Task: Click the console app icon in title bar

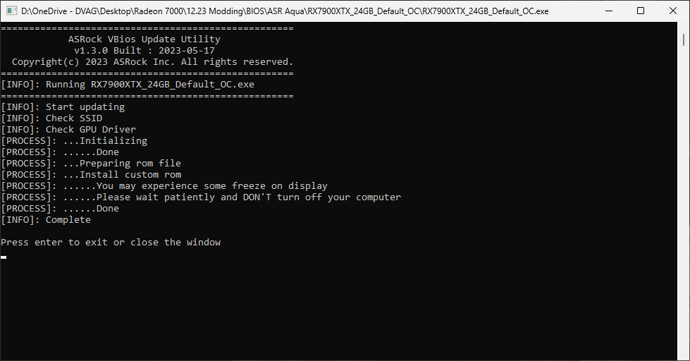Action: pos(12,11)
